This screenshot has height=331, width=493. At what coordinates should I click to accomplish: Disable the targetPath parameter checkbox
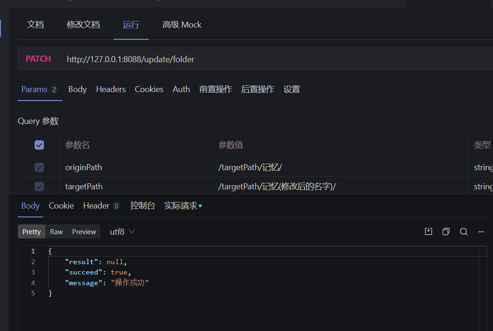pyautogui.click(x=39, y=187)
